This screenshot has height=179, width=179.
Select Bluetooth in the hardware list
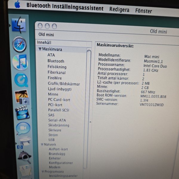pos(56,61)
